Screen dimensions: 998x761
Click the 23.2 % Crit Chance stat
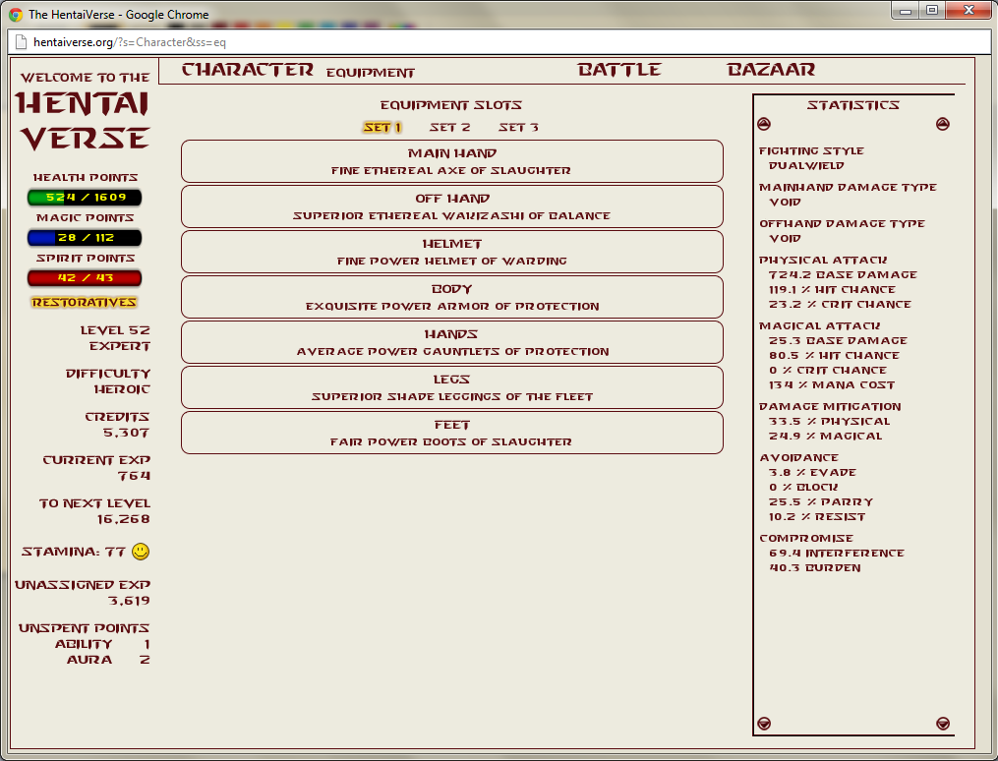click(840, 304)
